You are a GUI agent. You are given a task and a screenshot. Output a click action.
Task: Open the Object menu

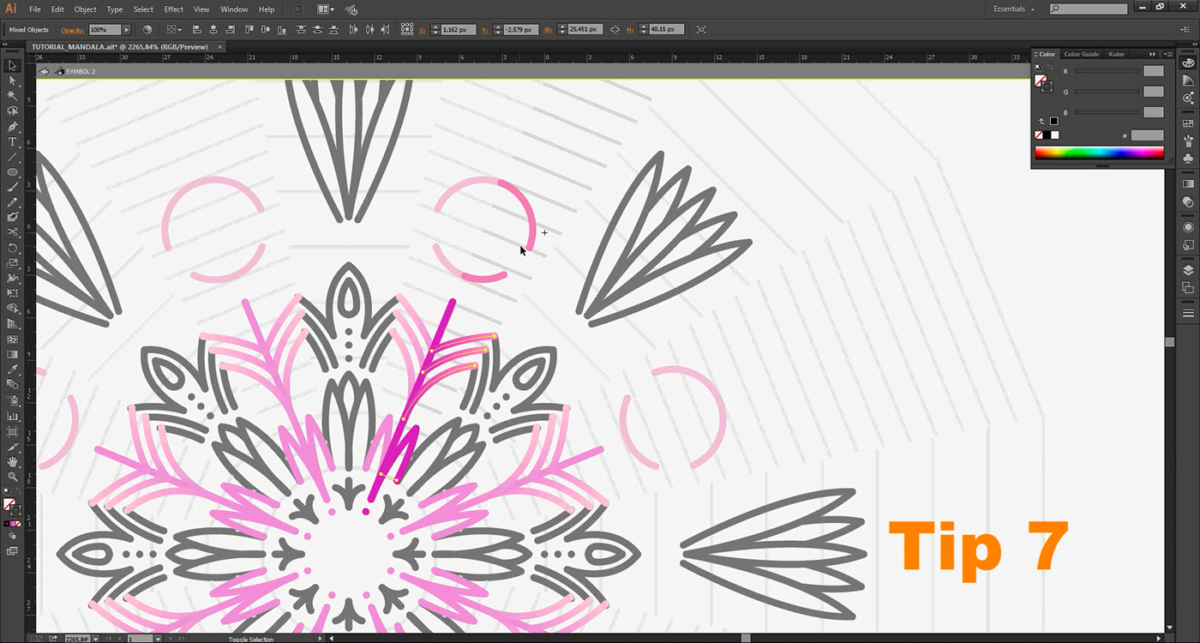pyautogui.click(x=86, y=9)
